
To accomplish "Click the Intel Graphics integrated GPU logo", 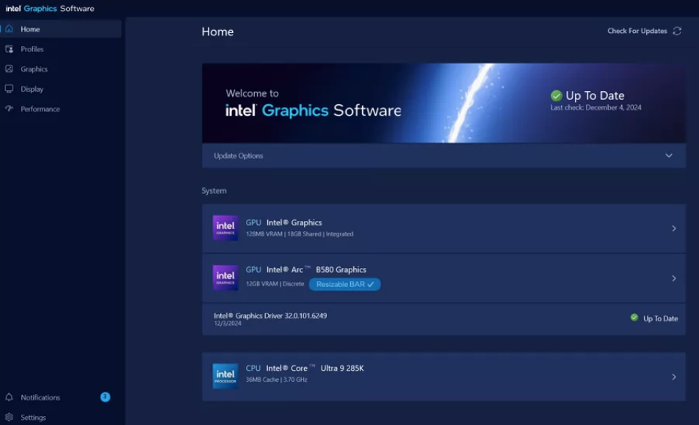I will (x=225, y=228).
